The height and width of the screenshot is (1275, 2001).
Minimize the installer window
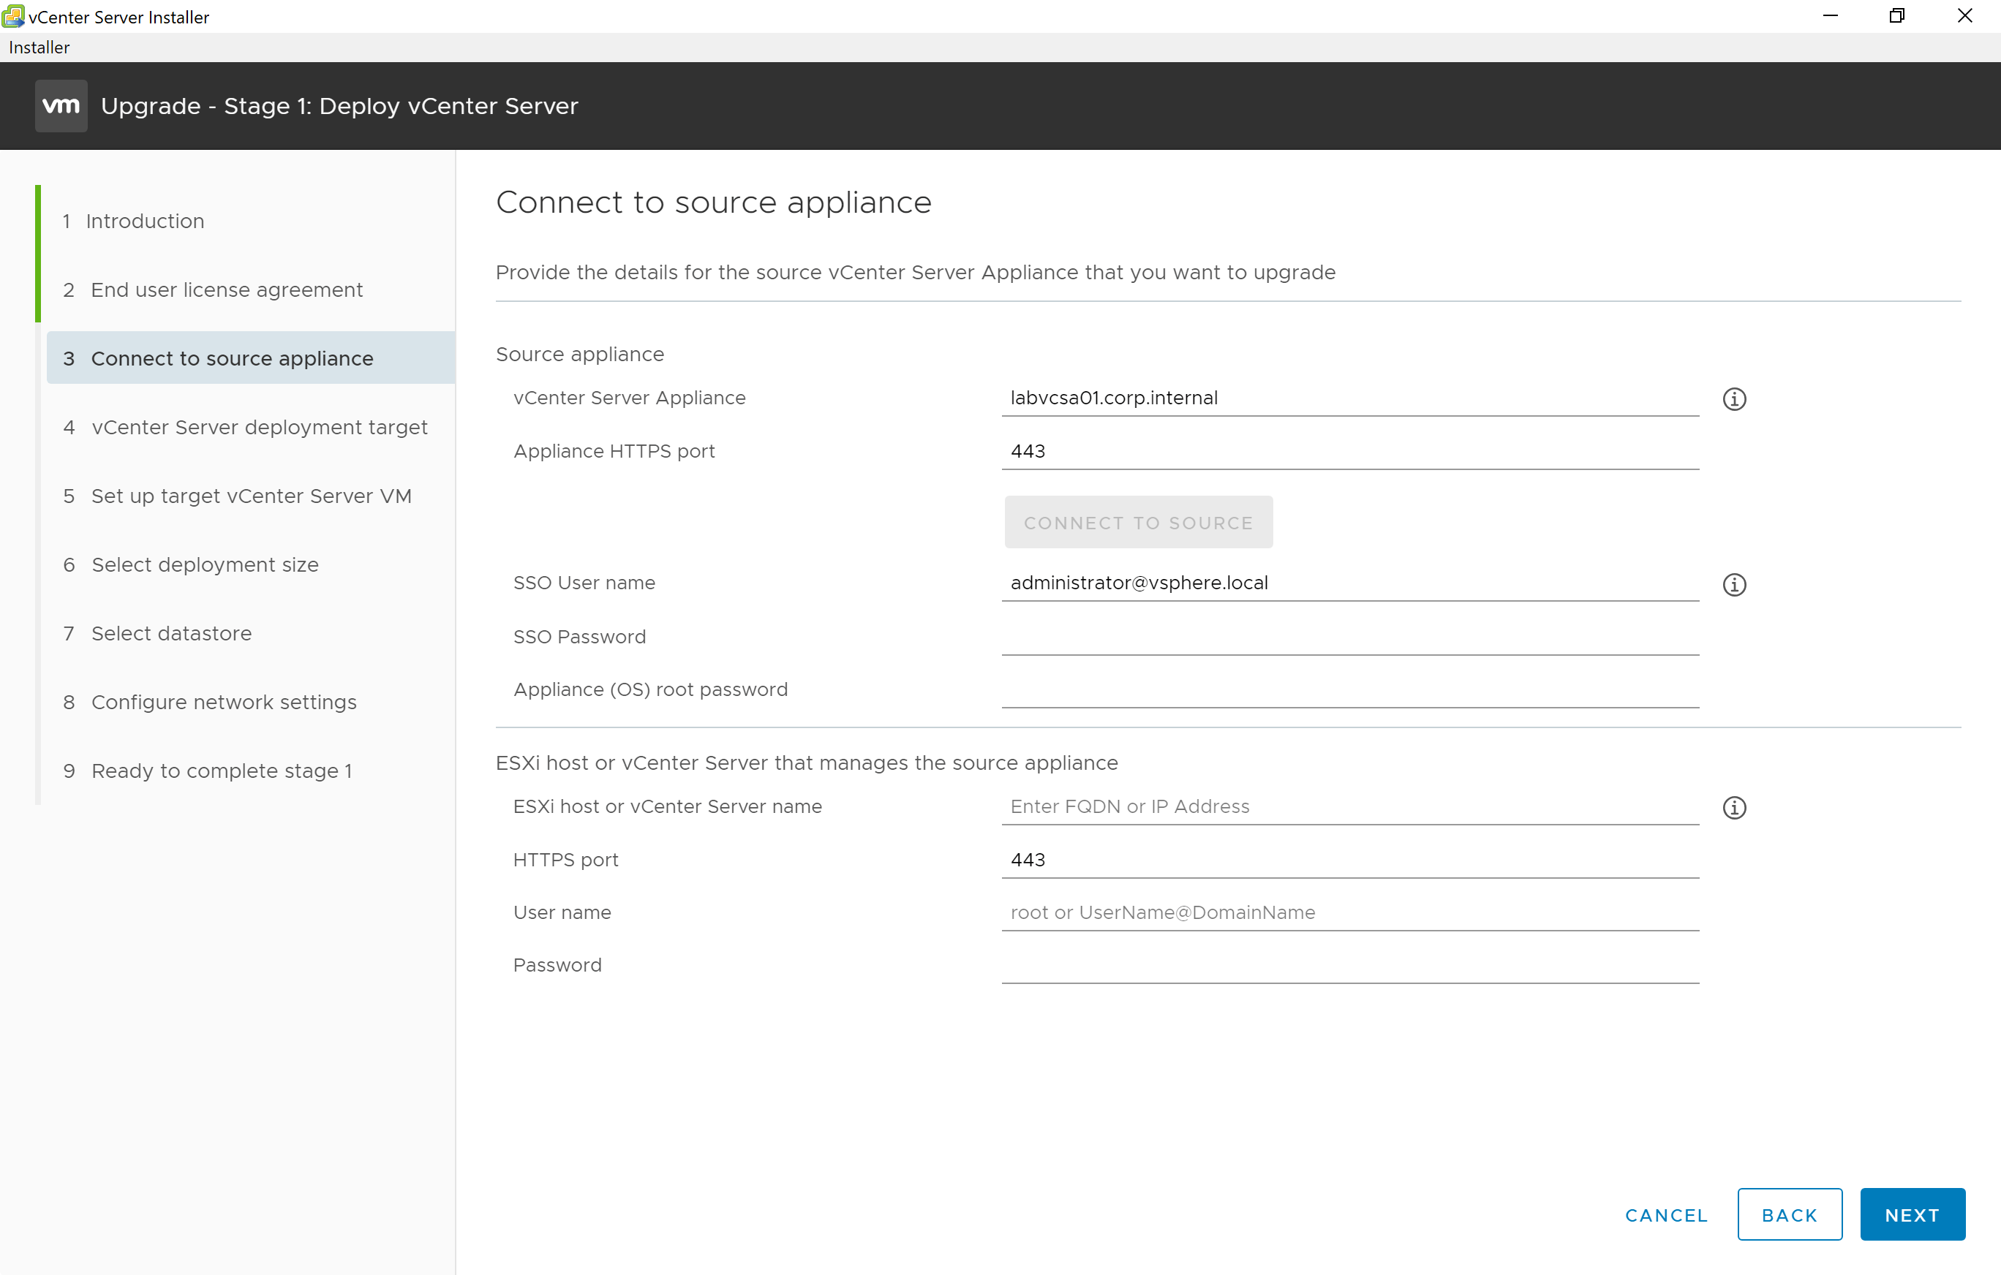pyautogui.click(x=1830, y=16)
